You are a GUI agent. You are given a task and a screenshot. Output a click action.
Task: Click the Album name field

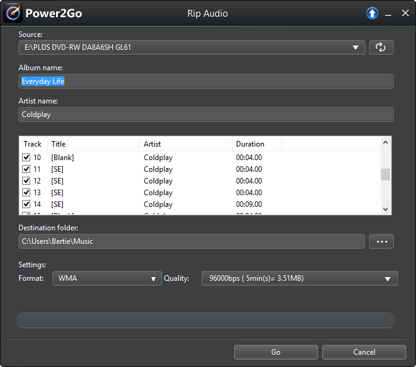point(206,81)
